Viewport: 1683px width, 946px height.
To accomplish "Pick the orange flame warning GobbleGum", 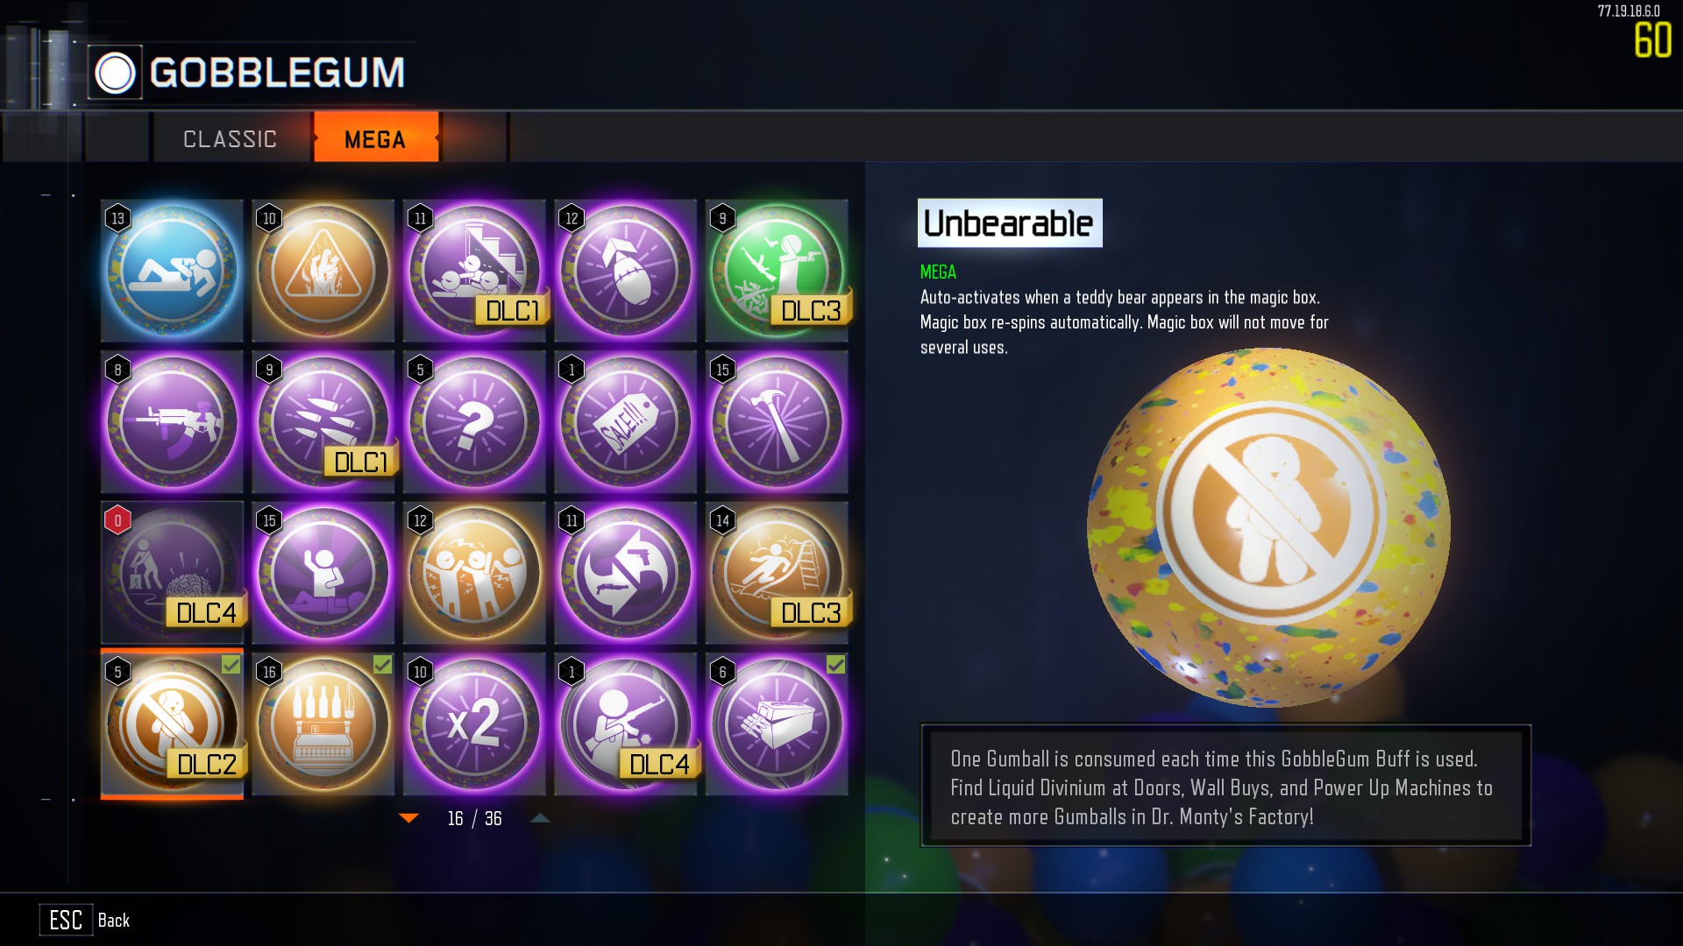I will pos(323,271).
